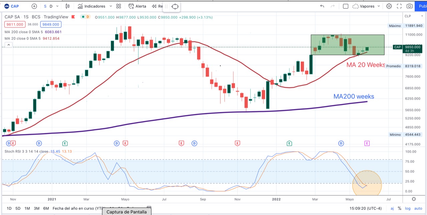The height and width of the screenshot is (215, 427).
Task: Select the 1M time range
Action: pos(27,208)
